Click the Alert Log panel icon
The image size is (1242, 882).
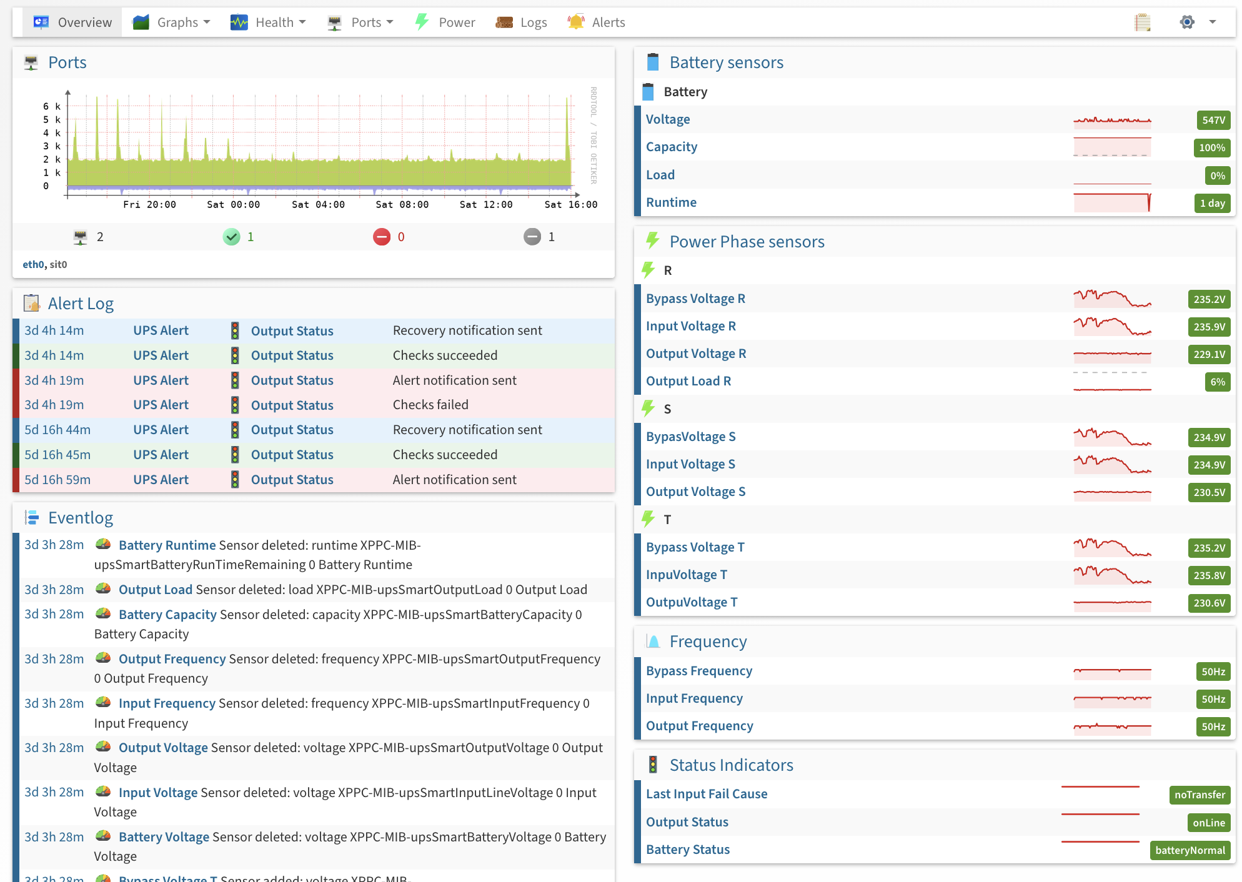[31, 304]
